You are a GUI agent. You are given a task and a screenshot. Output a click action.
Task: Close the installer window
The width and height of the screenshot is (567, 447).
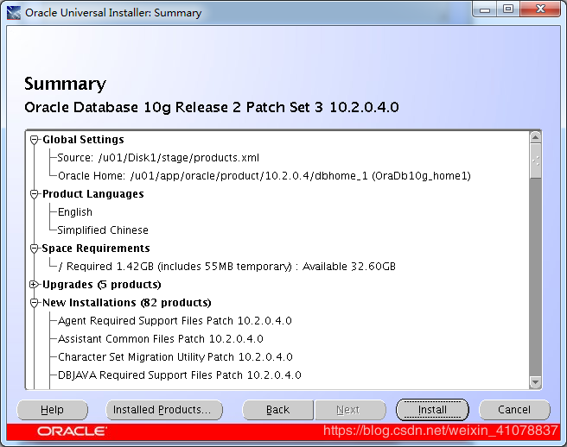coord(540,9)
